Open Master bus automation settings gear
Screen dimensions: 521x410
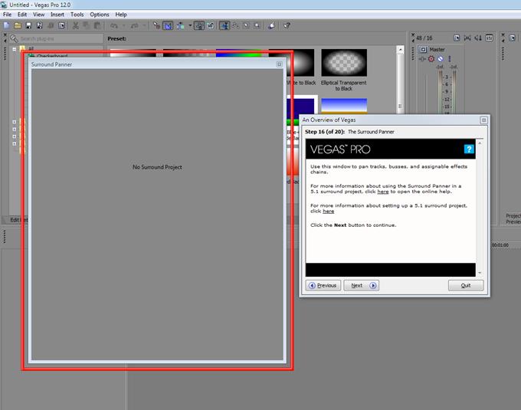[431, 59]
